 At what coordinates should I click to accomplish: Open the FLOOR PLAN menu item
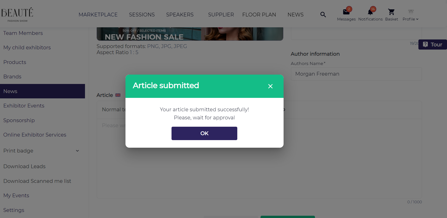pyautogui.click(x=259, y=15)
